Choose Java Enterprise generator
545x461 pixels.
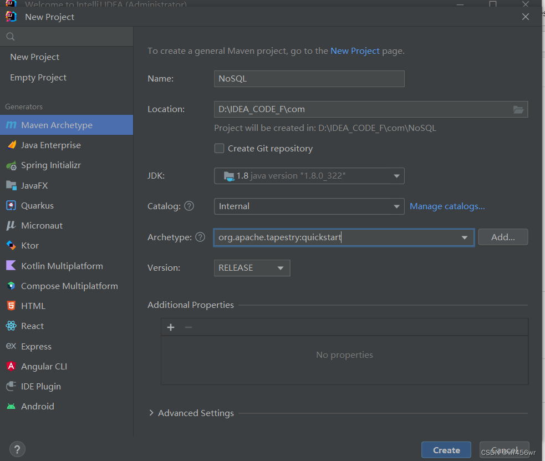coord(67,145)
